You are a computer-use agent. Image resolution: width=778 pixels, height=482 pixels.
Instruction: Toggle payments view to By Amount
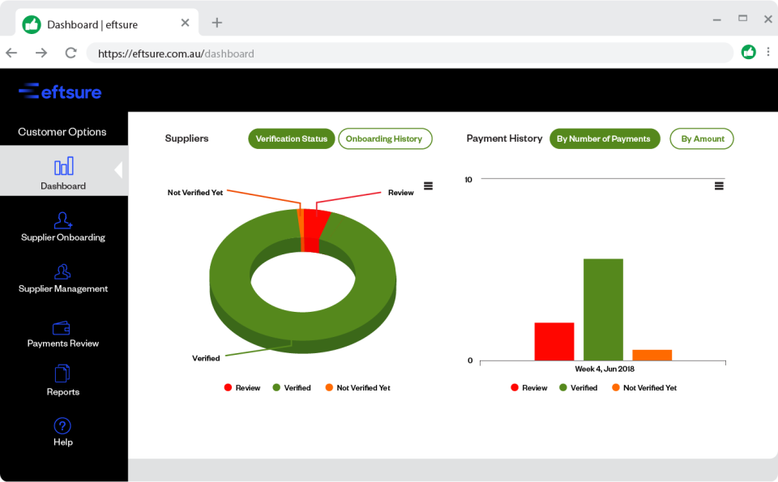[x=702, y=139]
